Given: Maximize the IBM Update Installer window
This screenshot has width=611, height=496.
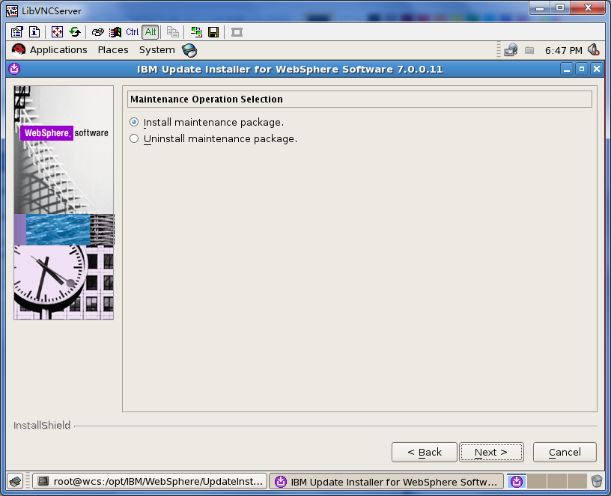Looking at the screenshot, I should click(582, 70).
